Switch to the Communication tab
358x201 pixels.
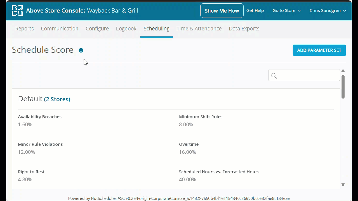click(60, 28)
